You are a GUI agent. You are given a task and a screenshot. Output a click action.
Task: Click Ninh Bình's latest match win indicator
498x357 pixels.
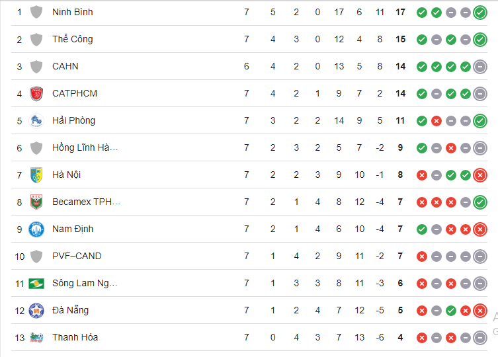(480, 12)
